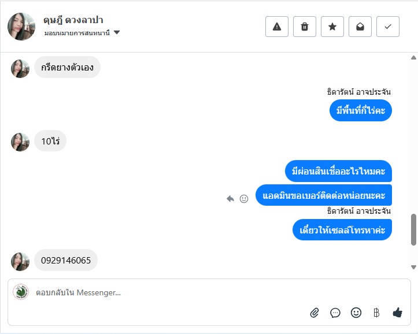Click the report spam warning icon
The height and width of the screenshot is (334, 418).
tap(277, 27)
